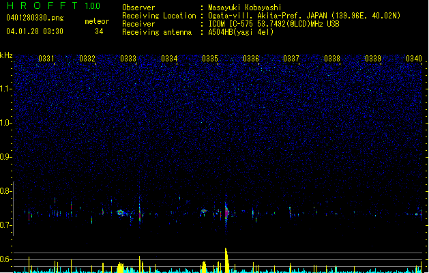Click the Receiving Location label
Viewport: 429px width, 273px height.
pos(159,16)
